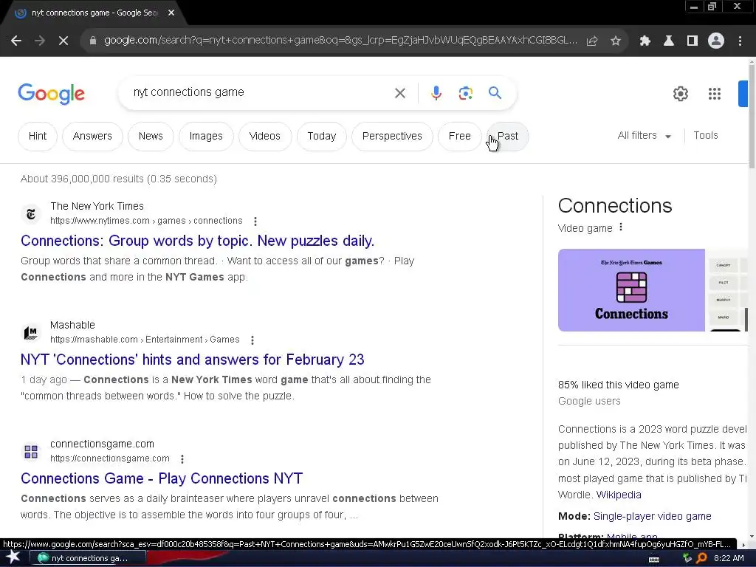Image resolution: width=756 pixels, height=567 pixels.
Task: Share this page via address bar icon
Action: [x=592, y=41]
